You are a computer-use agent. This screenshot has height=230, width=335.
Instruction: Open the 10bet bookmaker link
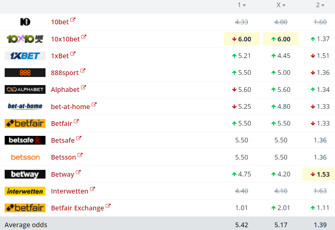click(60, 22)
